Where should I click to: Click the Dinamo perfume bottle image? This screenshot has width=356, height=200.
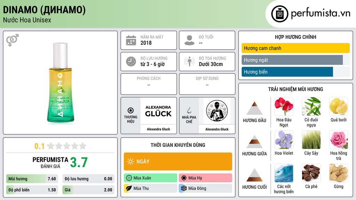60,83
